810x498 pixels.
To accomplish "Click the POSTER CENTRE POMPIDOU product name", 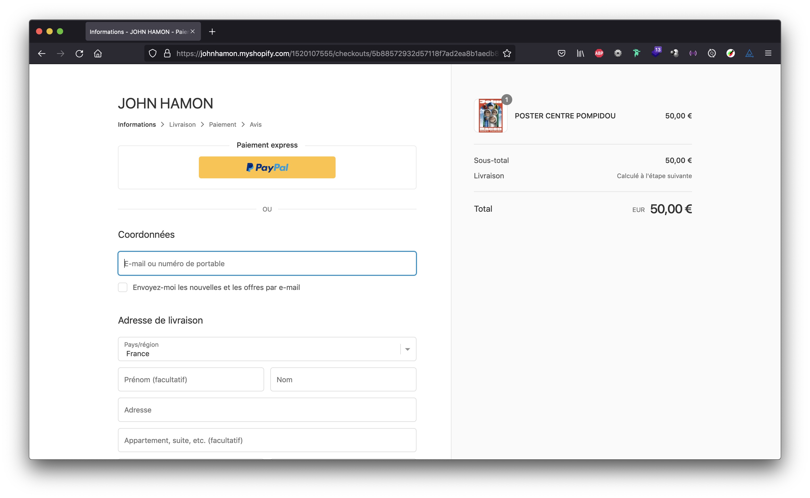I will [x=565, y=116].
